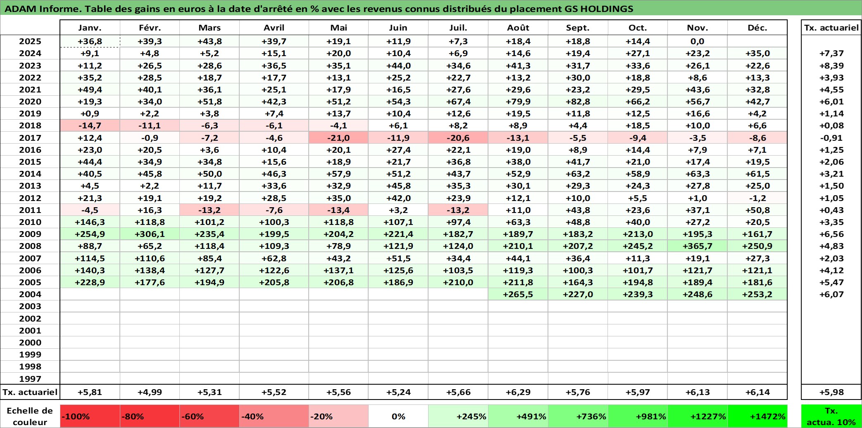Click the +306,1 cell in 2009

click(150, 234)
